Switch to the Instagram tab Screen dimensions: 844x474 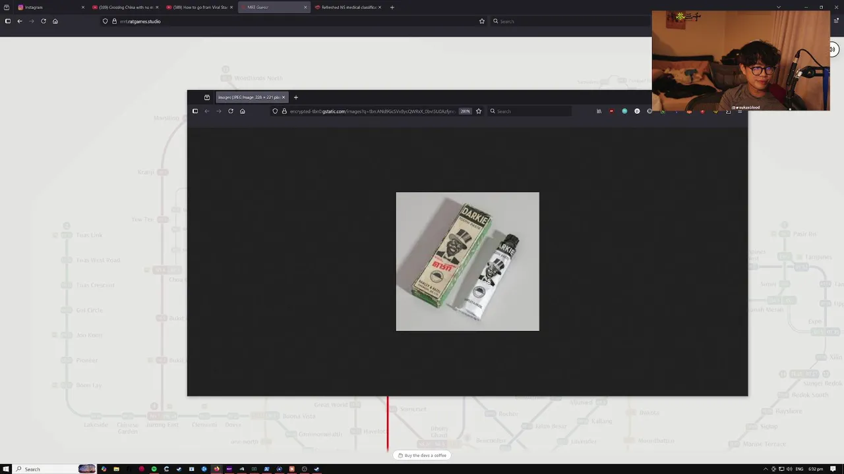[x=51, y=7]
